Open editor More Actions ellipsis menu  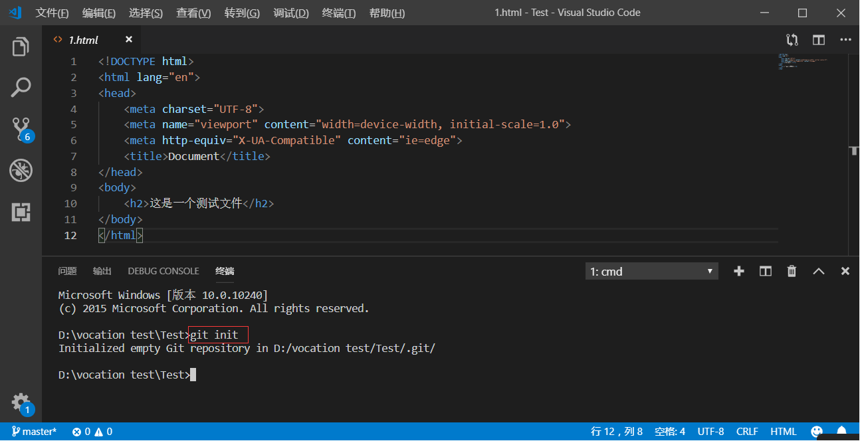click(845, 40)
